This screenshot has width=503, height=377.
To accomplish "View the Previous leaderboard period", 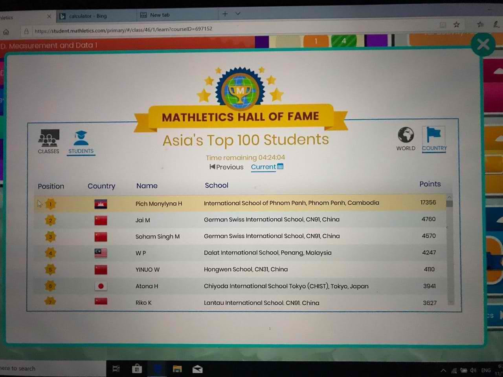I will pos(226,167).
